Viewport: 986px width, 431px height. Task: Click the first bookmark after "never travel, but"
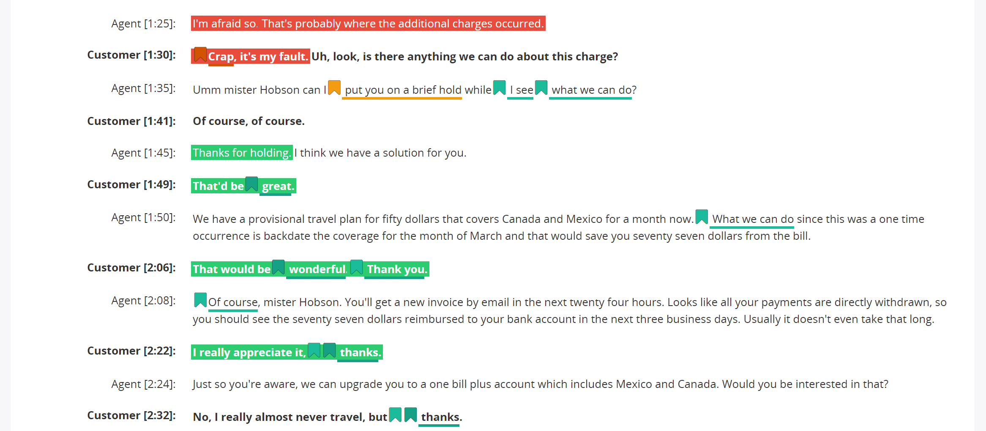coord(396,415)
